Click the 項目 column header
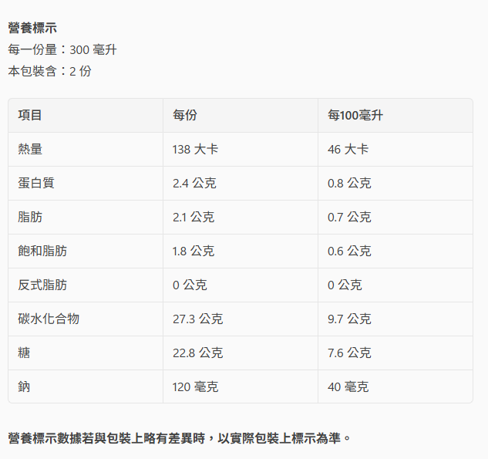 30,115
